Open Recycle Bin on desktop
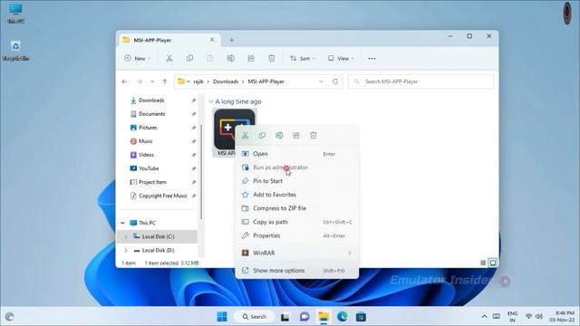The width and height of the screenshot is (580, 326). [x=15, y=51]
